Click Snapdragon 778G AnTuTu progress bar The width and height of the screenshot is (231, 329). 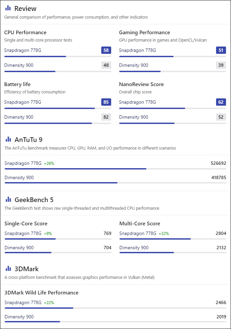pyautogui.click(x=115, y=169)
